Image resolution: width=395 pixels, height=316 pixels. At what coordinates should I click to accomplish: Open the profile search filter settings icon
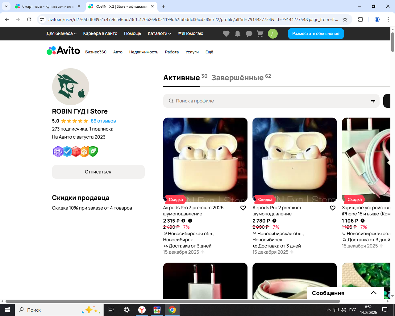click(373, 101)
